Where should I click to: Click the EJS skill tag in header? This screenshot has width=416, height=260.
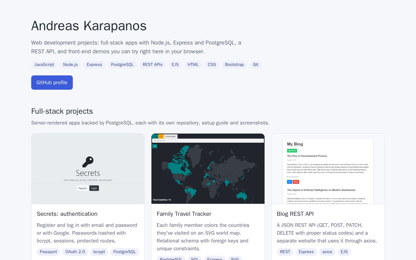(x=175, y=65)
